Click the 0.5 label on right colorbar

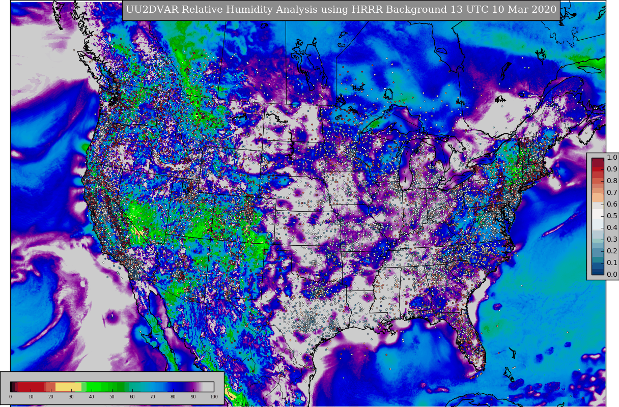pyautogui.click(x=612, y=216)
